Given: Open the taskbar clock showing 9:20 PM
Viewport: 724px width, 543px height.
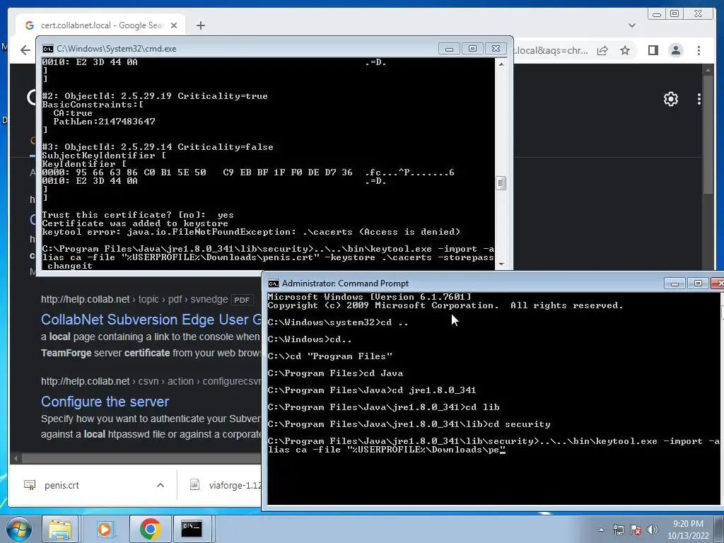Looking at the screenshot, I should pyautogui.click(x=688, y=530).
